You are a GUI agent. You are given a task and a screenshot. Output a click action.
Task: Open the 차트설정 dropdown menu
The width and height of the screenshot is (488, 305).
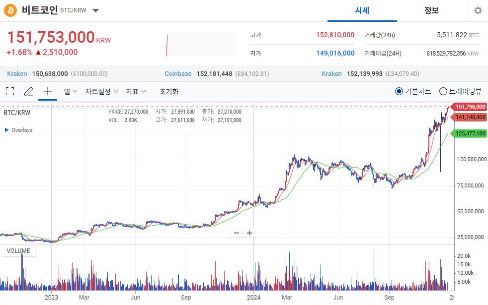[x=101, y=91]
